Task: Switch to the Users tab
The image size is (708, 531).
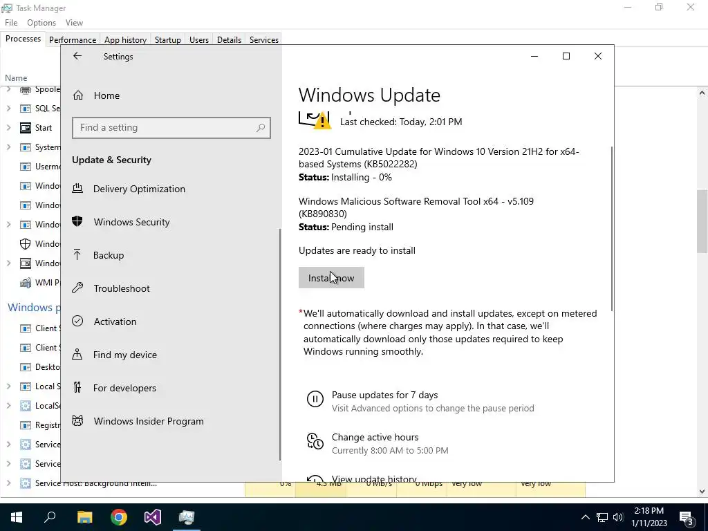Action: (x=199, y=39)
